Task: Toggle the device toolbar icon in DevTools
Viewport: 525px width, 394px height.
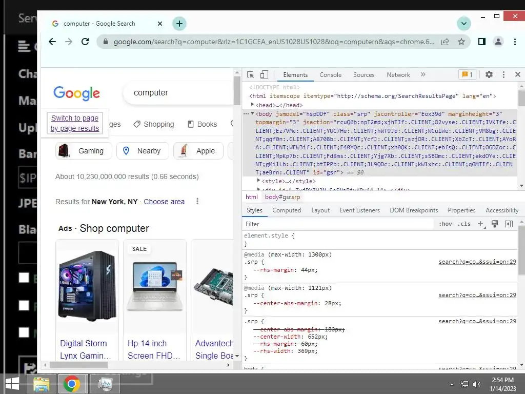Action: [x=264, y=74]
